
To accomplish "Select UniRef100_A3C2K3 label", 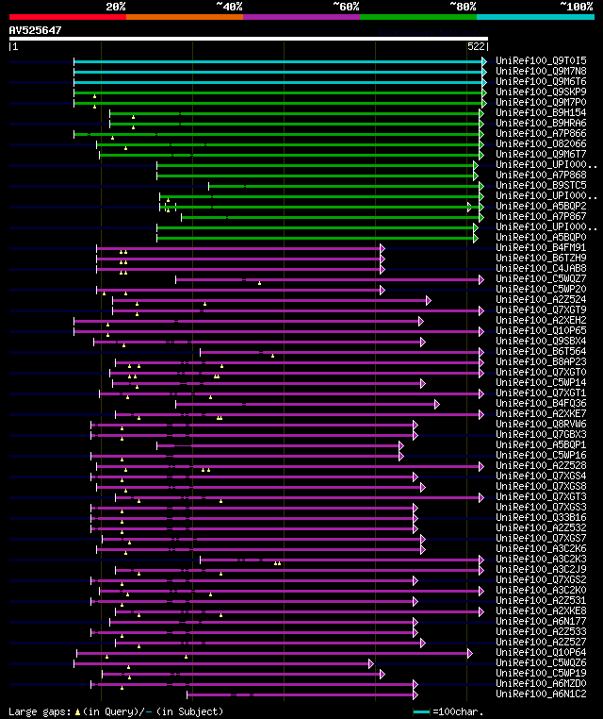I will (x=541, y=559).
